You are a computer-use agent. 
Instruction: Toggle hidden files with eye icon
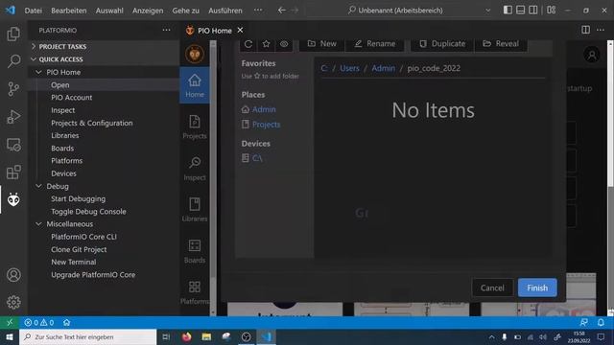point(284,44)
